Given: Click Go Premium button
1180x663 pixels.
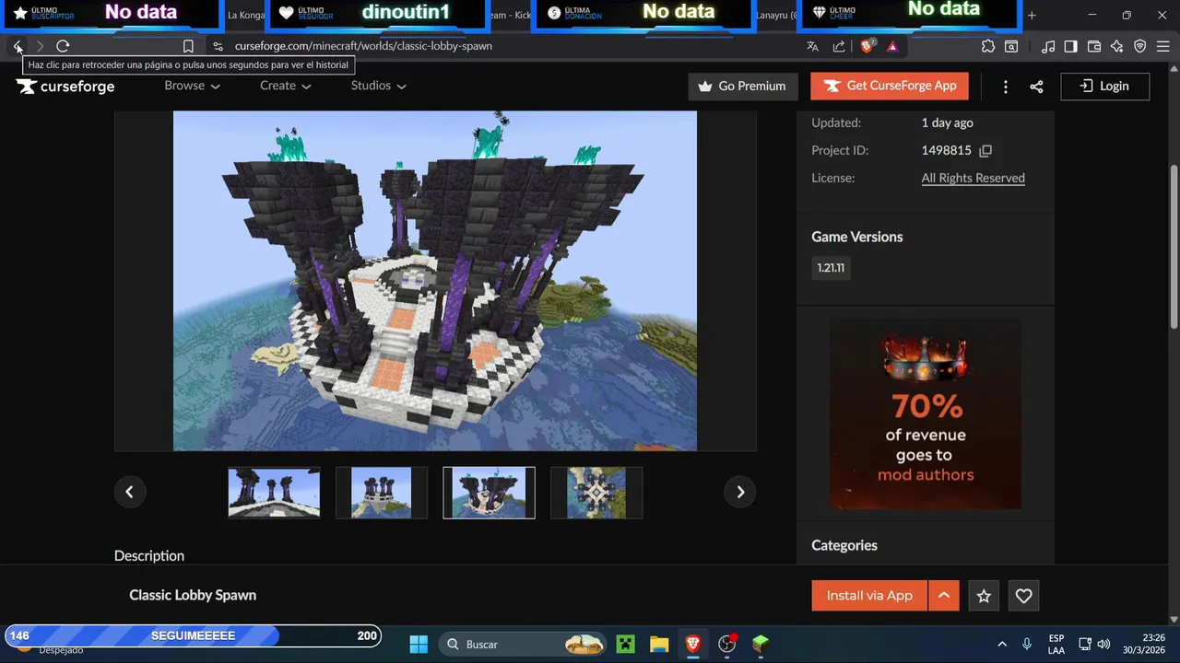Looking at the screenshot, I should (x=743, y=86).
